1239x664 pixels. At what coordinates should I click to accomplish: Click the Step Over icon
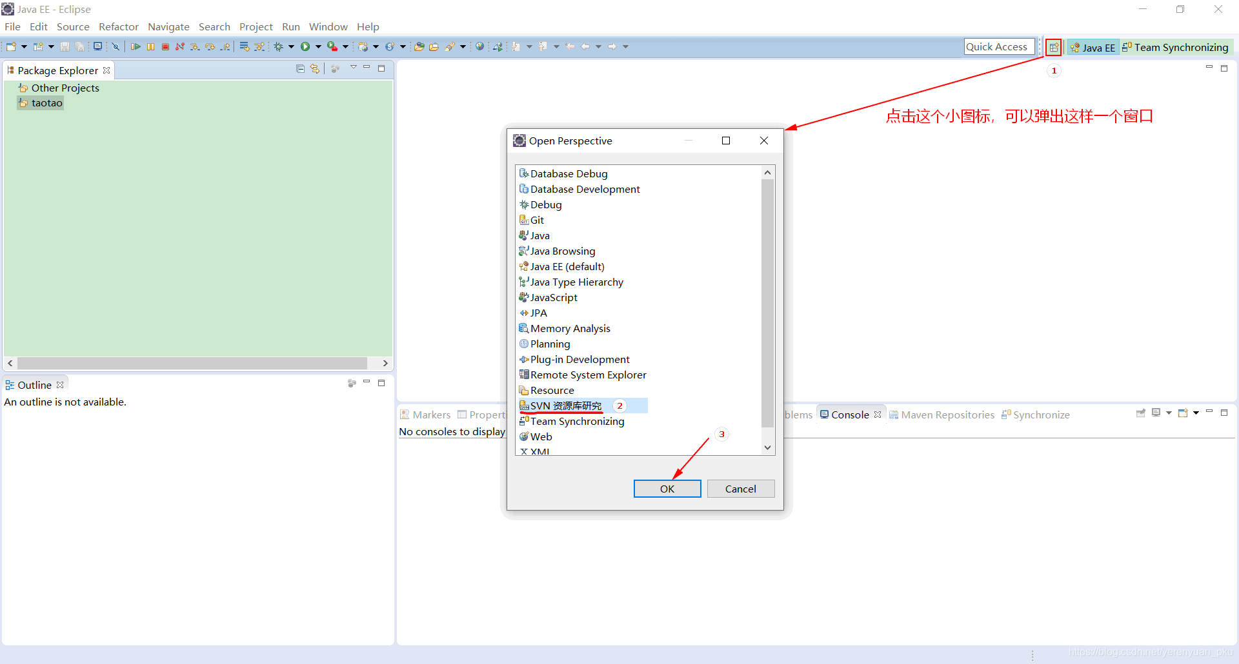210,46
